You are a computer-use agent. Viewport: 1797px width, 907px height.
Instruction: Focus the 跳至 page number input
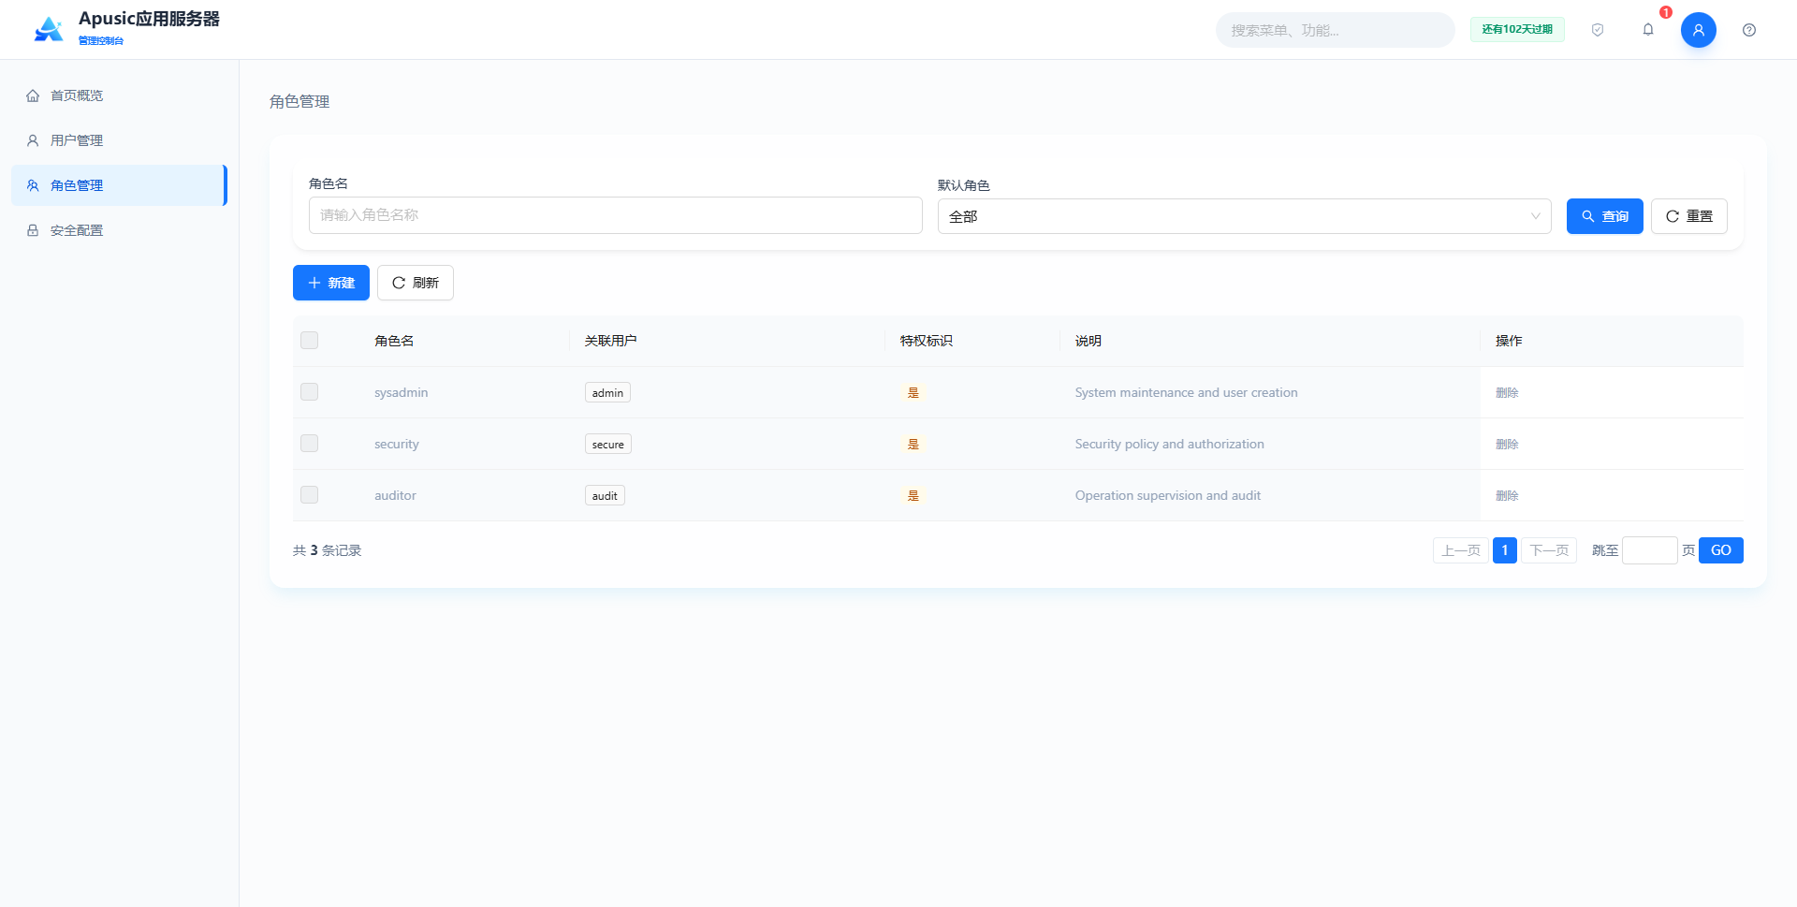[x=1650, y=550]
